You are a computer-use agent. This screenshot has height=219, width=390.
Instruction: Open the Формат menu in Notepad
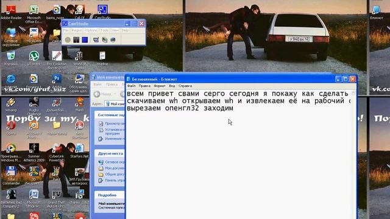tap(160, 86)
